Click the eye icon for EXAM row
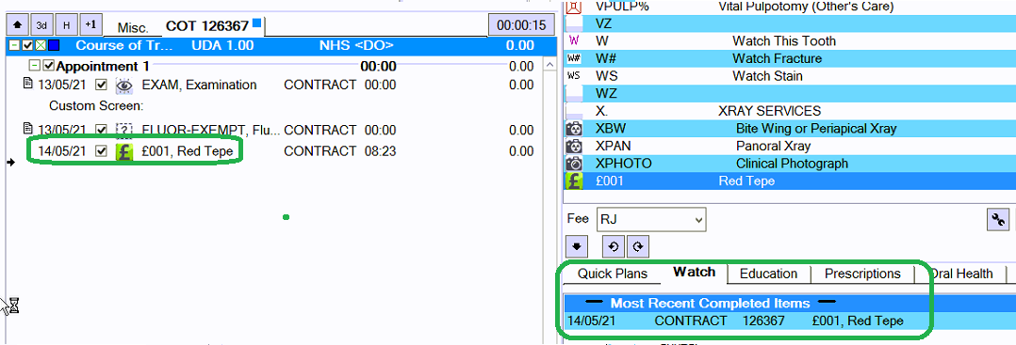Viewport: 1016px width, 345px height. point(123,86)
